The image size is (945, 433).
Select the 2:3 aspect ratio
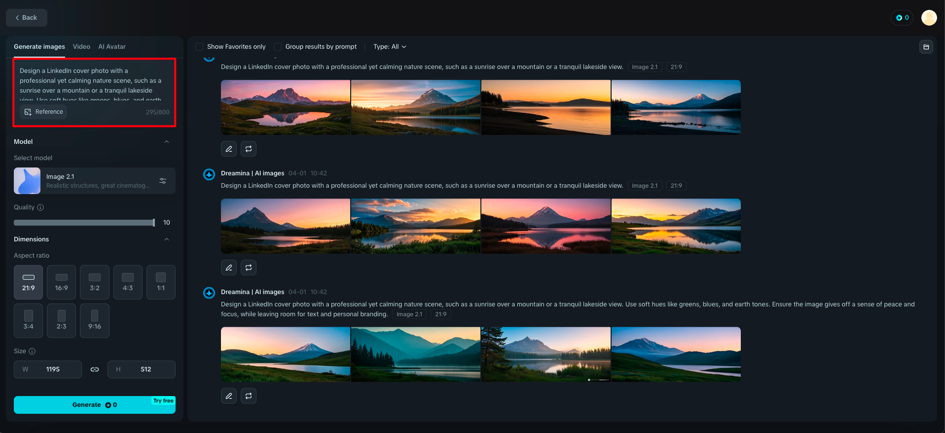tap(62, 321)
